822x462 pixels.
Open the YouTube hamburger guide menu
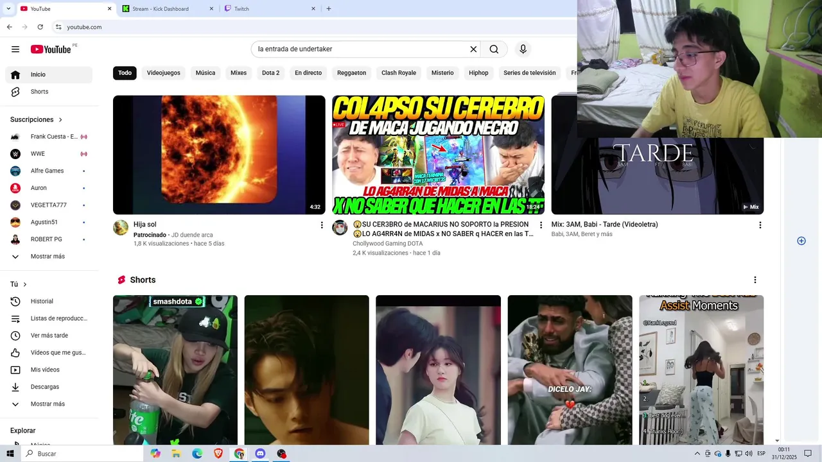click(15, 49)
